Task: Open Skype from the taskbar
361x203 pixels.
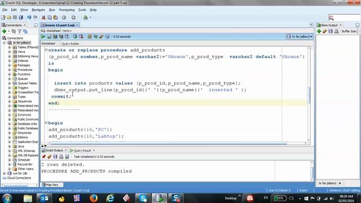Action: pyautogui.click(x=143, y=198)
